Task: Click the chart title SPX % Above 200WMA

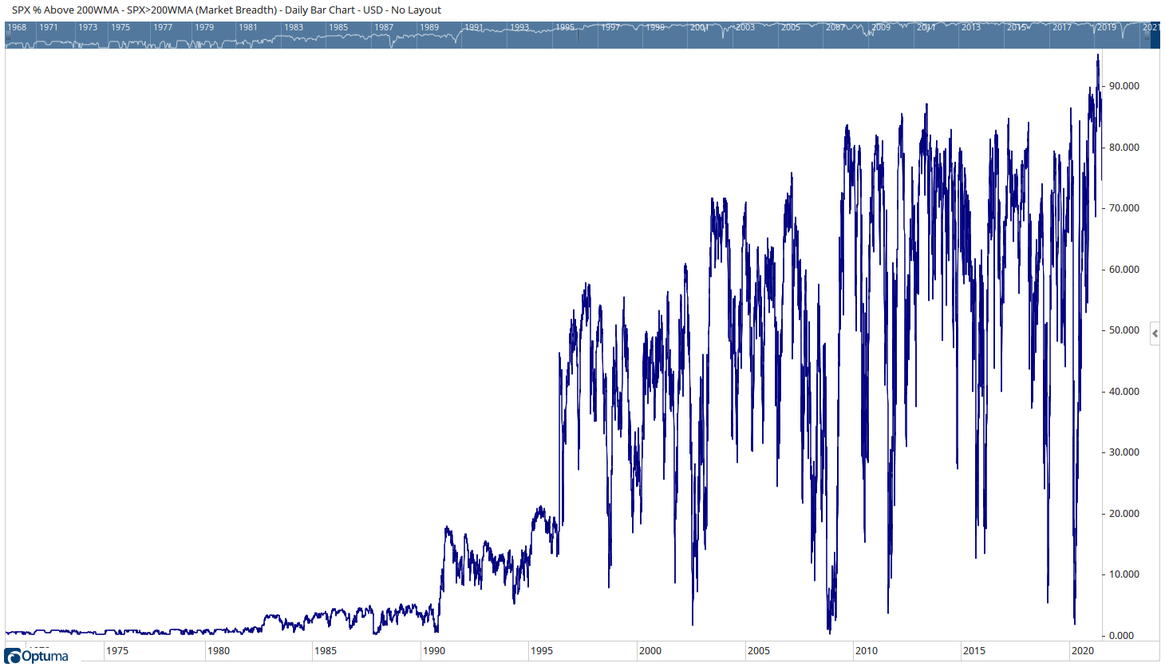Action: (x=65, y=10)
